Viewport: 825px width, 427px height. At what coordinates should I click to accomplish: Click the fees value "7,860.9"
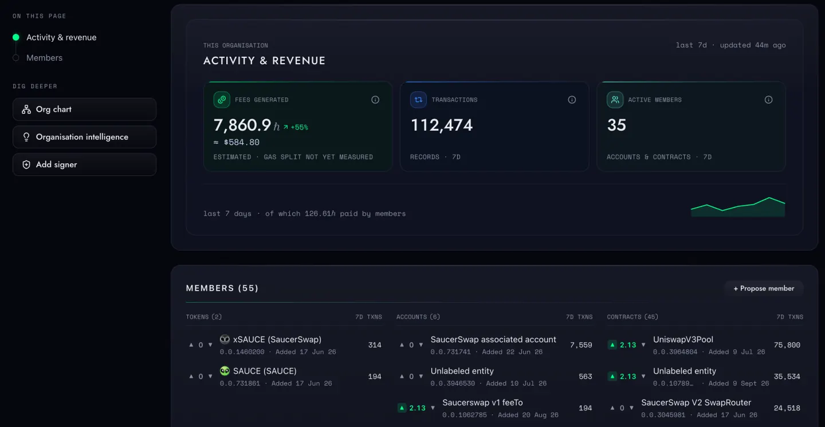(242, 125)
